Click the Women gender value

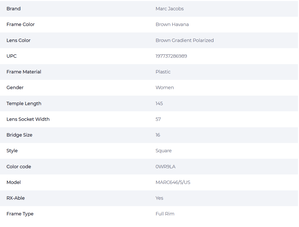click(165, 88)
